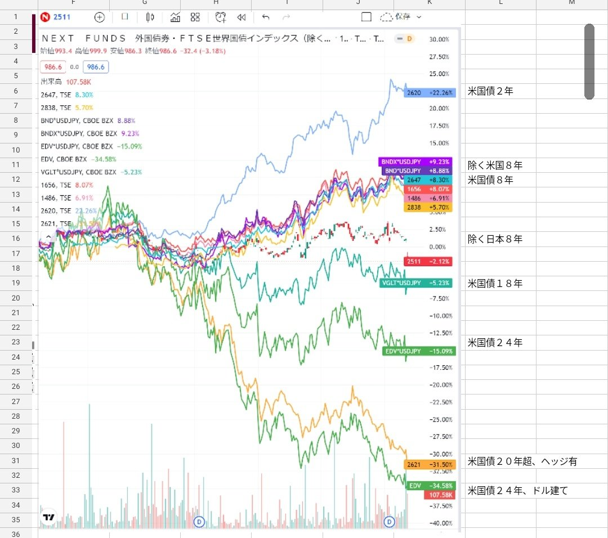The image size is (608, 538).
Task: Select the 2647, TSE legend entry
Action: coord(66,95)
